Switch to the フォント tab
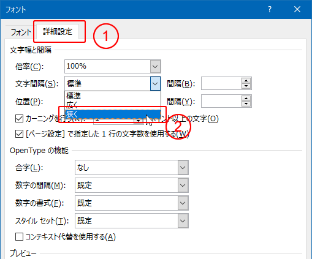The height and width of the screenshot is (259, 312). click(21, 32)
